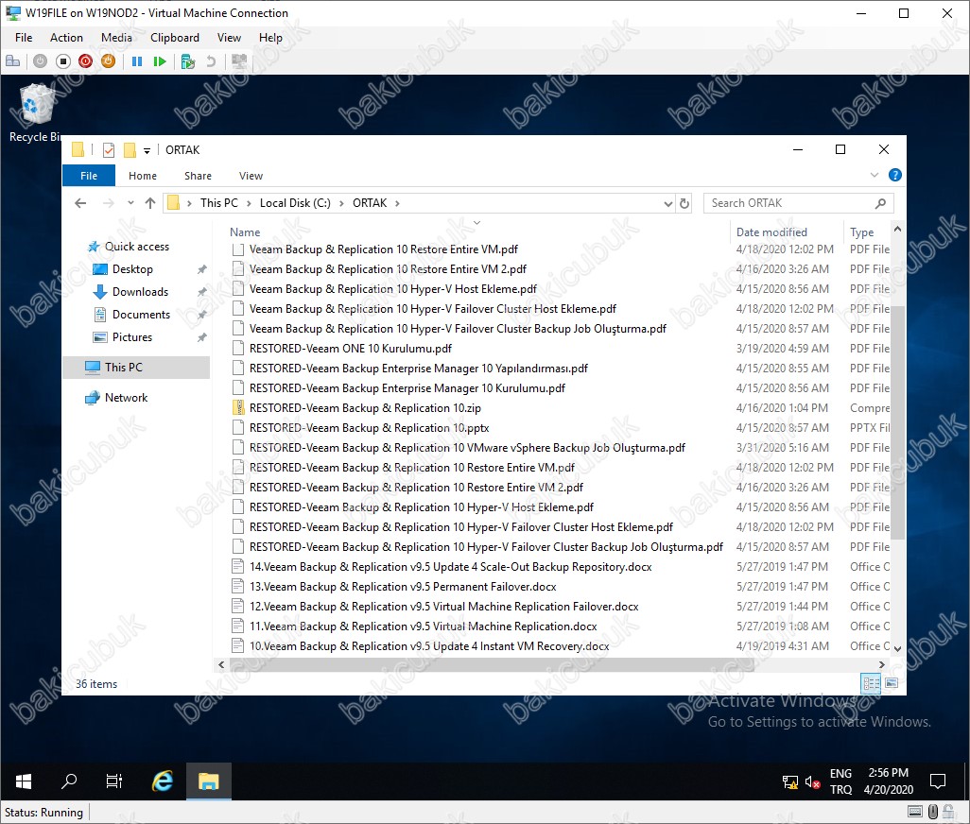Click the New Folder icon in Explorer's title bar
This screenshot has width=970, height=824.
tap(130, 149)
